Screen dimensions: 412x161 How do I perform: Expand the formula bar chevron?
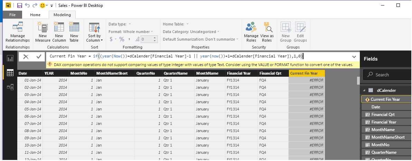point(354,57)
